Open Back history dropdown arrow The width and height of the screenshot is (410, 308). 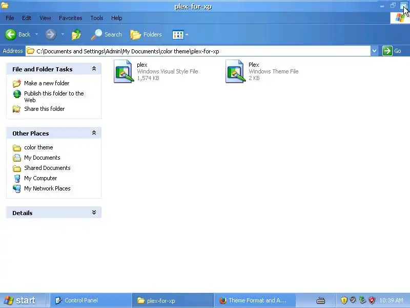pos(36,34)
